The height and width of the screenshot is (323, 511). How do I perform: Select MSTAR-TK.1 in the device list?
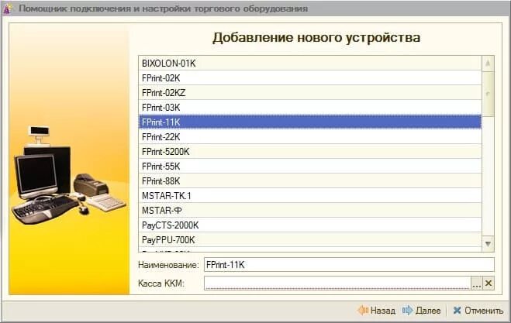click(x=310, y=196)
